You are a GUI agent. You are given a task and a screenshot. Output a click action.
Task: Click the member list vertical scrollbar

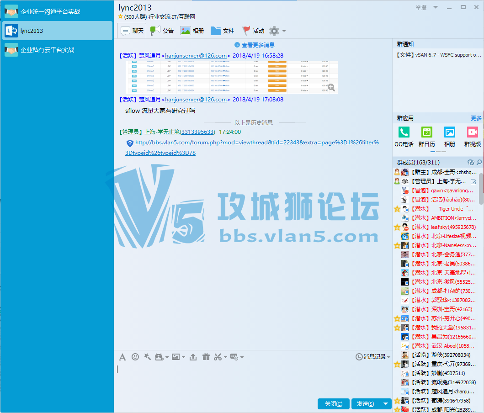pos(481,189)
